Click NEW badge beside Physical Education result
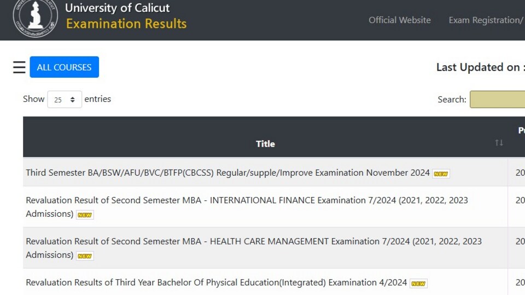525x295 pixels. pos(418,284)
